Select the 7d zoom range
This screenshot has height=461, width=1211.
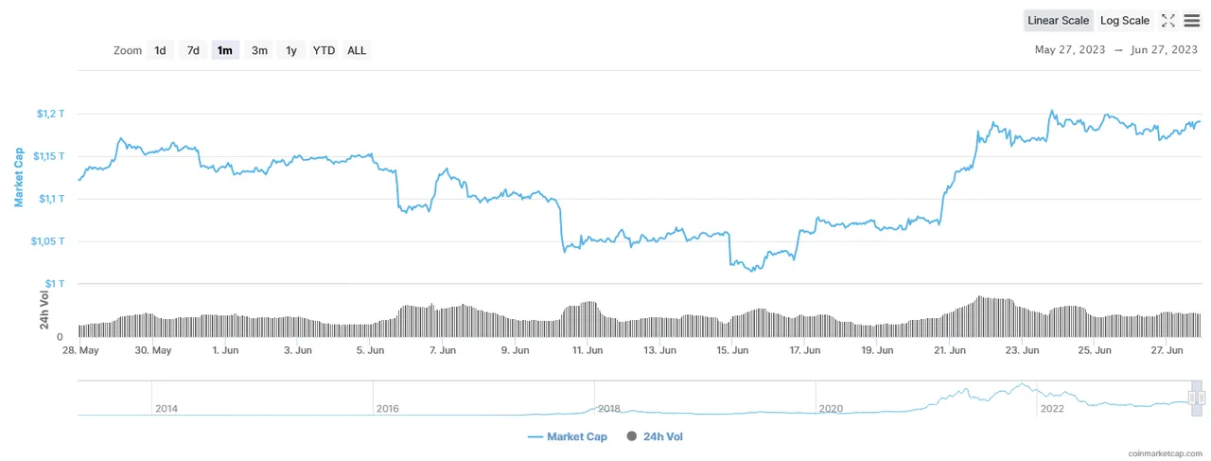(x=193, y=50)
